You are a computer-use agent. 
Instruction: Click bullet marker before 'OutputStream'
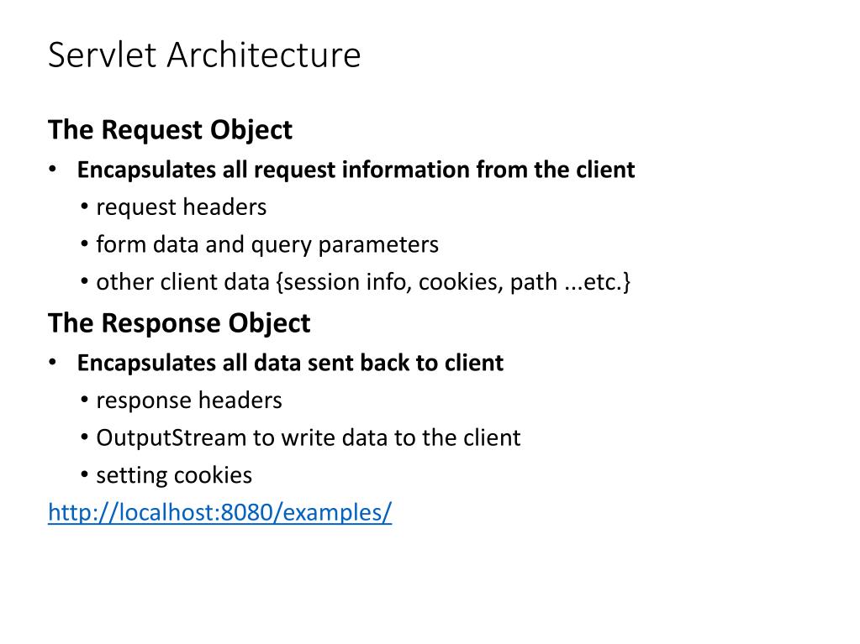(x=87, y=437)
